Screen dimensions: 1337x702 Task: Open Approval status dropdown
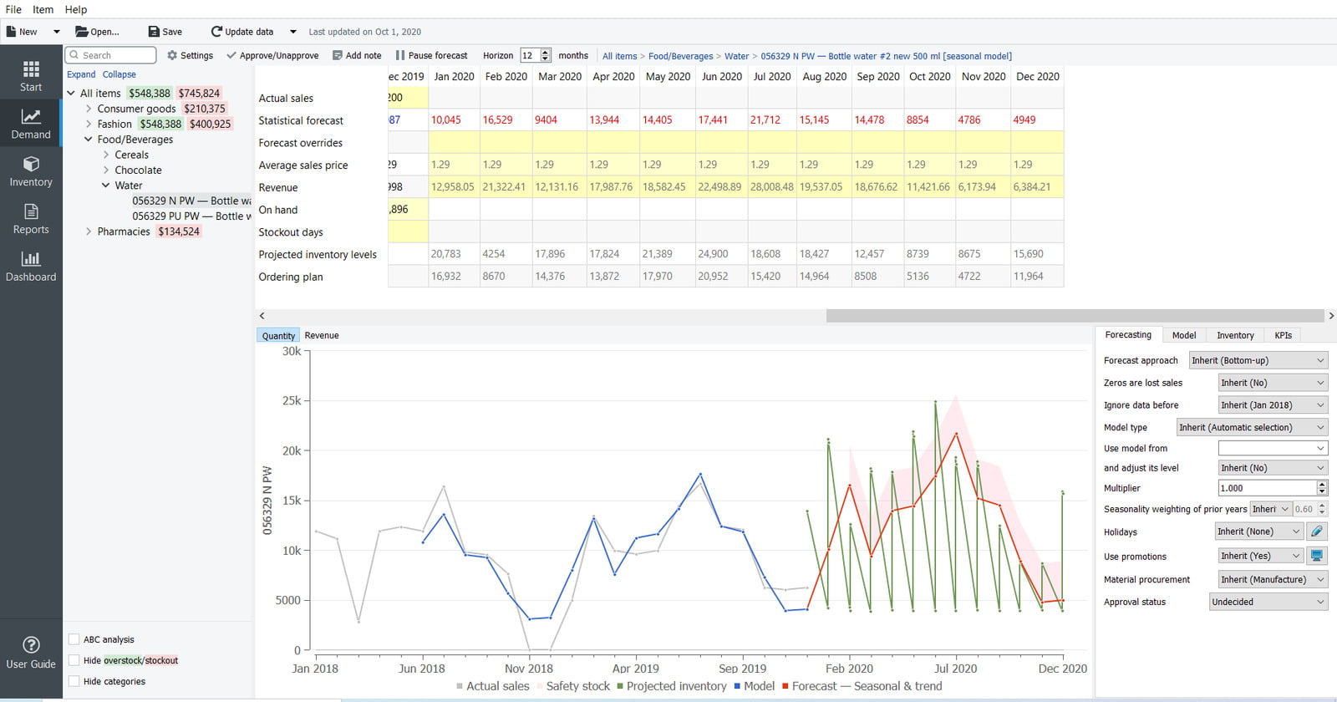tap(1268, 602)
